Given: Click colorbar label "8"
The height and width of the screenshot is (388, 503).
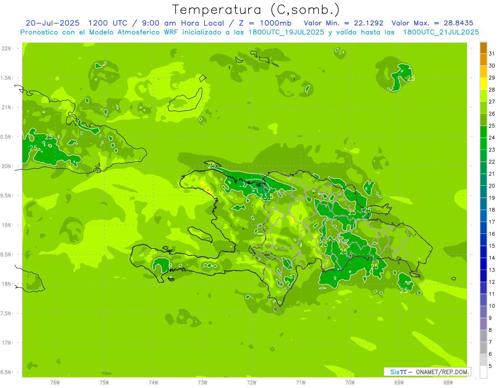Looking at the screenshot, I should point(490,330).
